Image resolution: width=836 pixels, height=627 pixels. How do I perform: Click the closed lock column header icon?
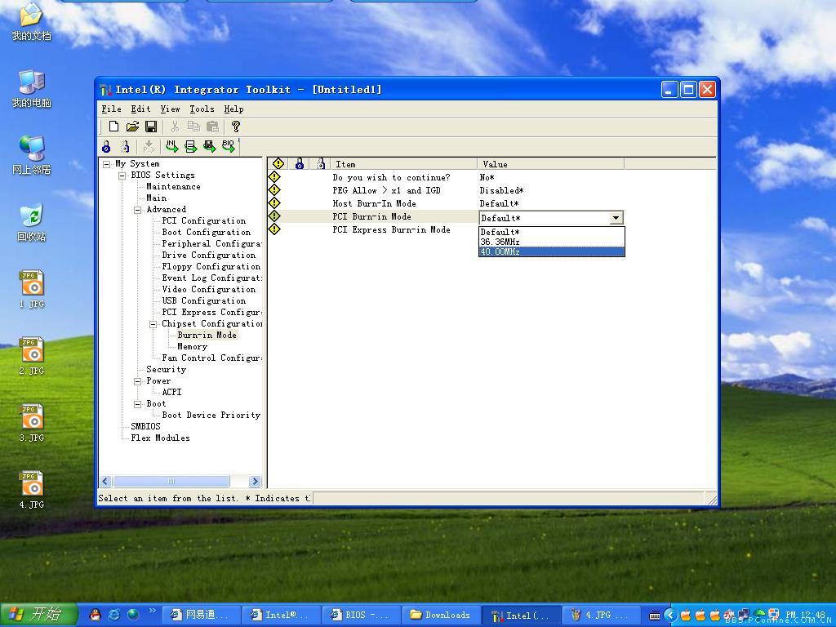click(x=299, y=163)
